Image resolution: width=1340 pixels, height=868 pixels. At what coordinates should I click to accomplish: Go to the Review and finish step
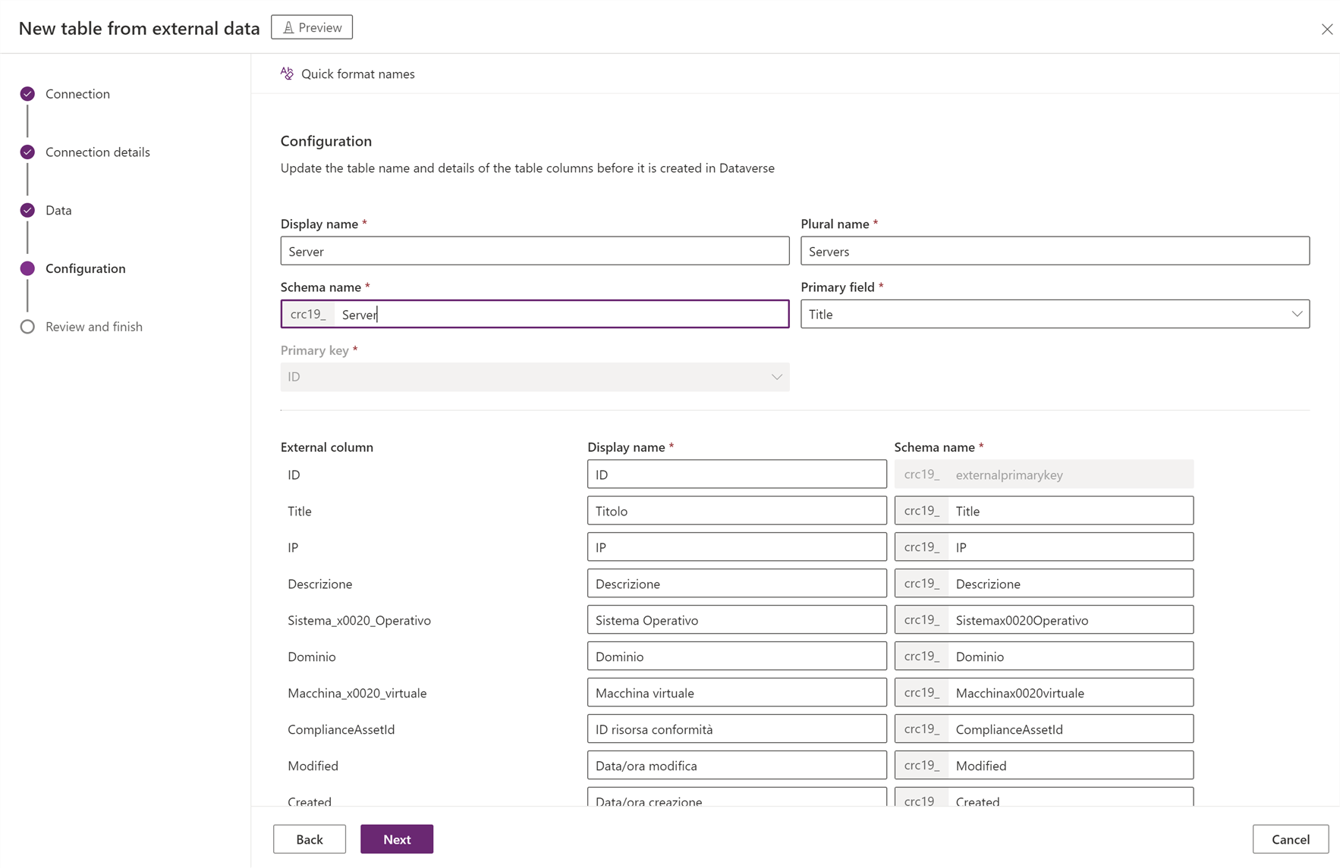93,327
